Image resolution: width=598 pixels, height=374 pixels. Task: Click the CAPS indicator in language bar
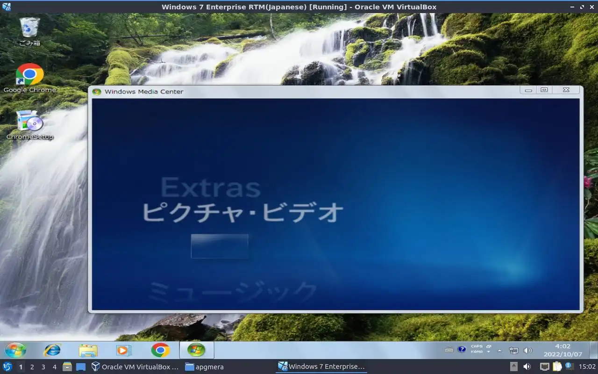[x=477, y=346]
